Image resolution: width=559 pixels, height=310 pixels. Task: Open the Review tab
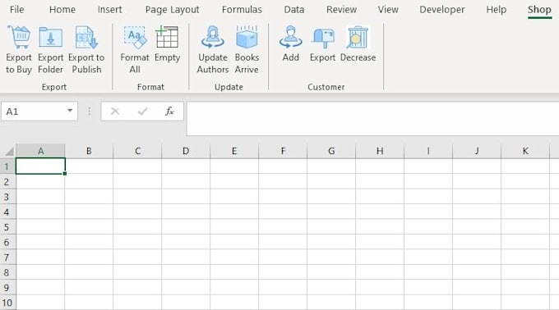pos(341,10)
